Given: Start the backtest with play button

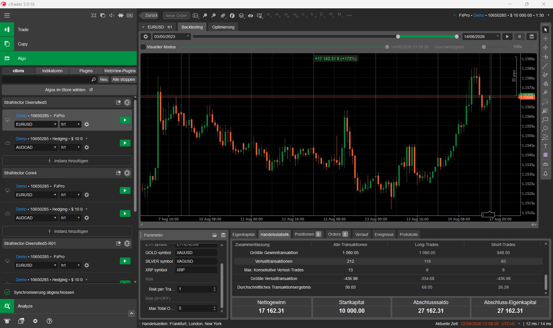Looking at the screenshot, I should click(507, 37).
